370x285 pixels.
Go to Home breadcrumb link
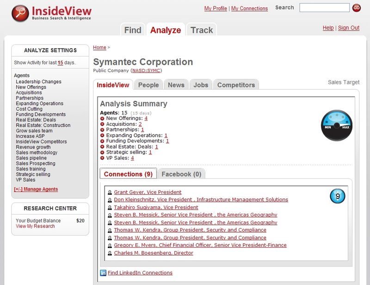coord(99,48)
